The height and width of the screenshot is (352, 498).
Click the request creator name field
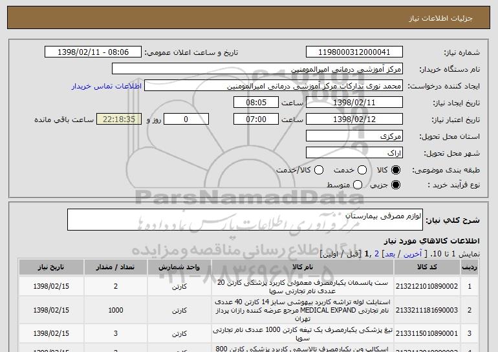[274, 86]
